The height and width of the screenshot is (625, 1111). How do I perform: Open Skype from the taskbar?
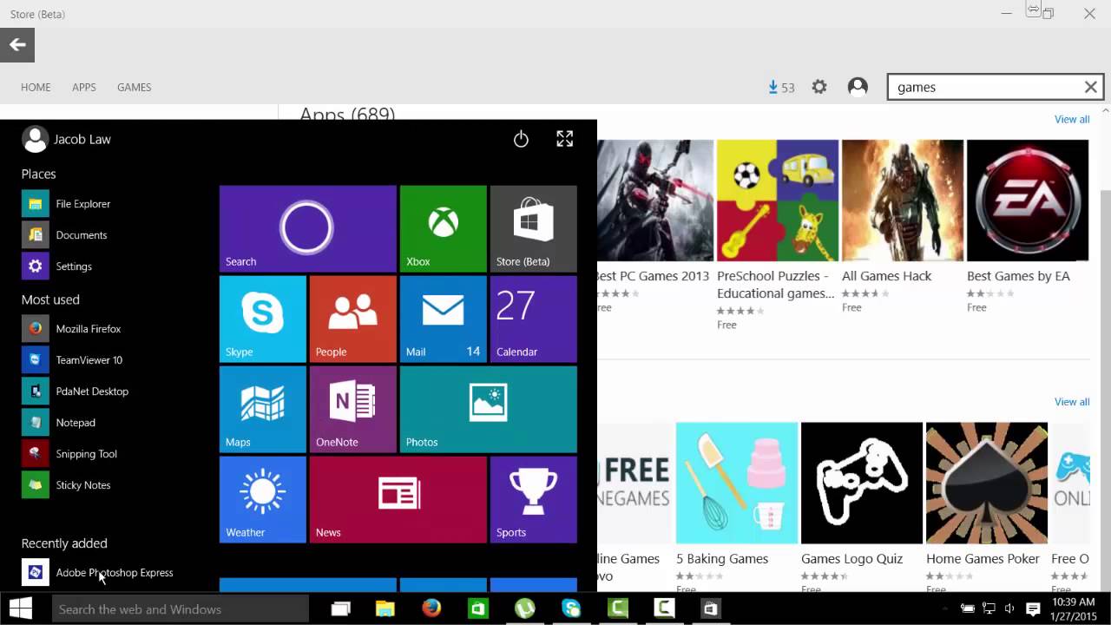coord(570,609)
